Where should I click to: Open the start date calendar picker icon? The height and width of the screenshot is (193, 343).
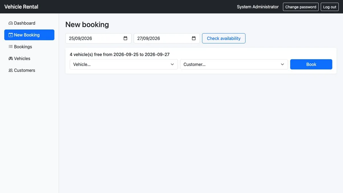pyautogui.click(x=125, y=38)
